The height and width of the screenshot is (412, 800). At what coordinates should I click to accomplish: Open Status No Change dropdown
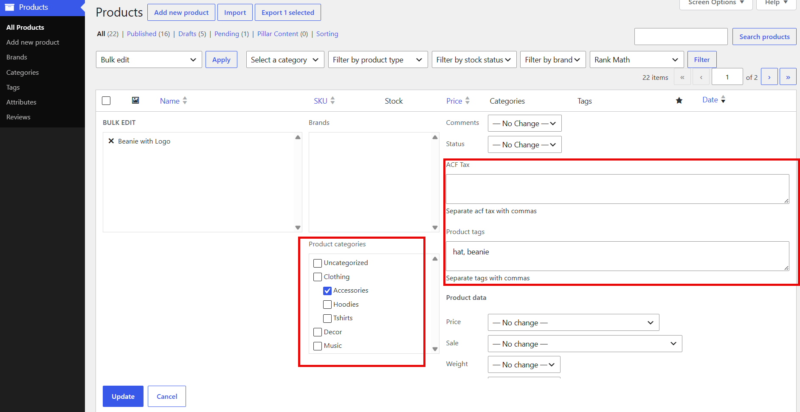click(524, 144)
